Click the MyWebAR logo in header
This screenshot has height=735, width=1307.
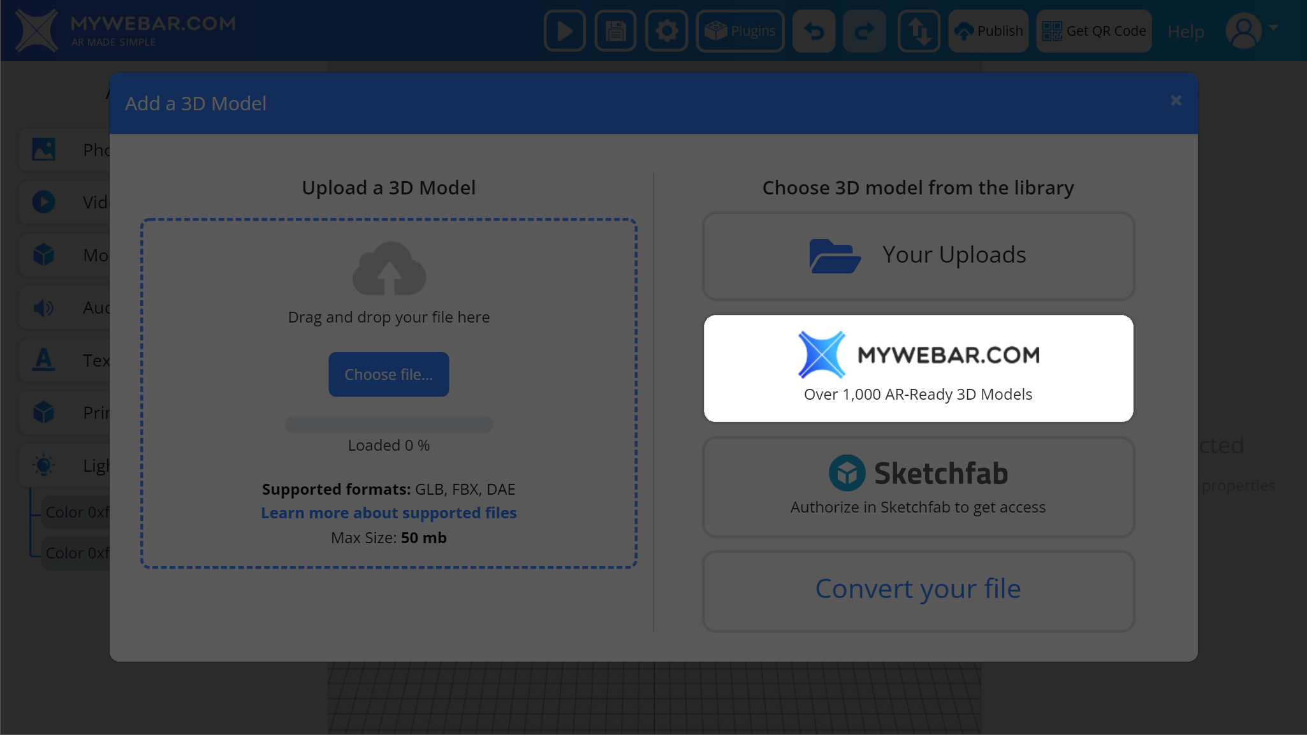[126, 31]
